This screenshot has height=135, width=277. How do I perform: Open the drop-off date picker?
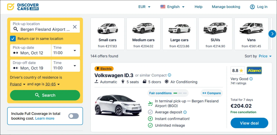tap(31, 65)
